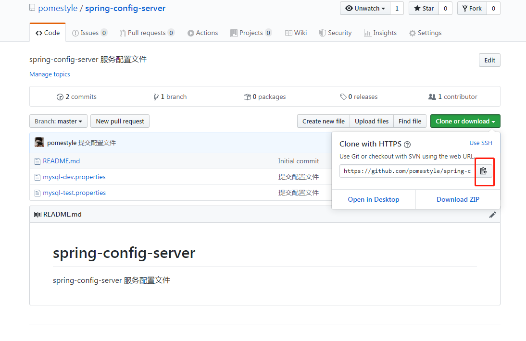Switch to the Security tab

click(x=335, y=33)
